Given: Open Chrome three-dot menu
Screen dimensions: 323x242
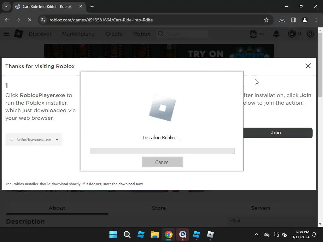Looking at the screenshot, I should tap(316, 20).
